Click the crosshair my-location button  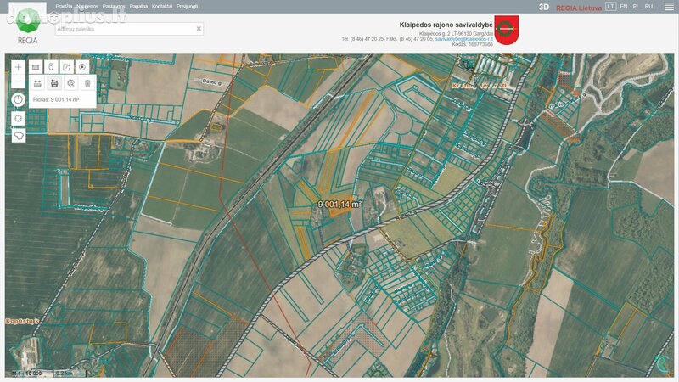(18, 118)
